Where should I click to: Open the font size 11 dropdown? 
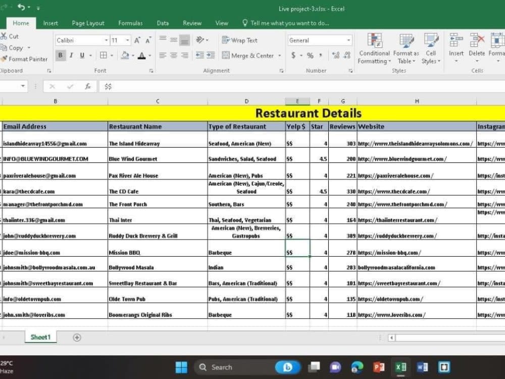[128, 40]
